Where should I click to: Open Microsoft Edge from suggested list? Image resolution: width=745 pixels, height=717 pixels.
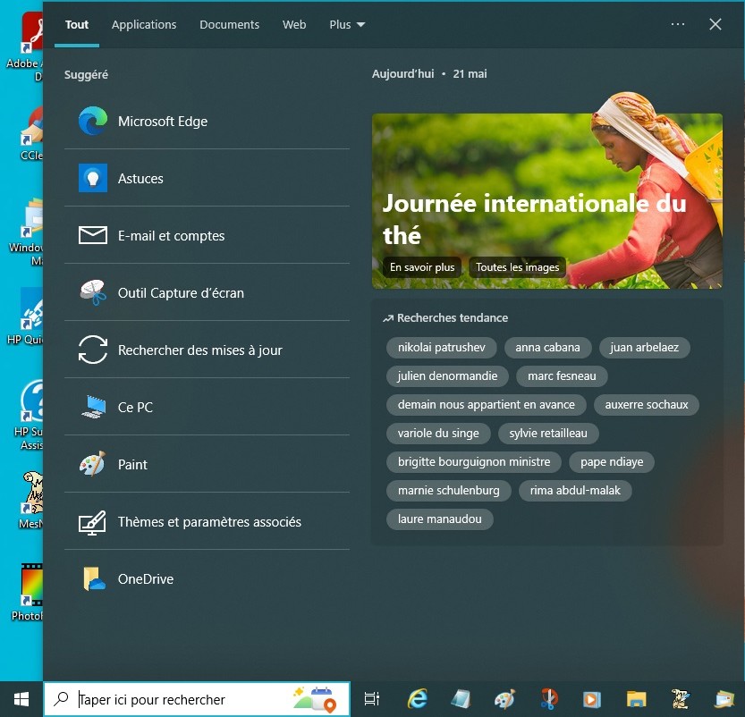coord(207,121)
